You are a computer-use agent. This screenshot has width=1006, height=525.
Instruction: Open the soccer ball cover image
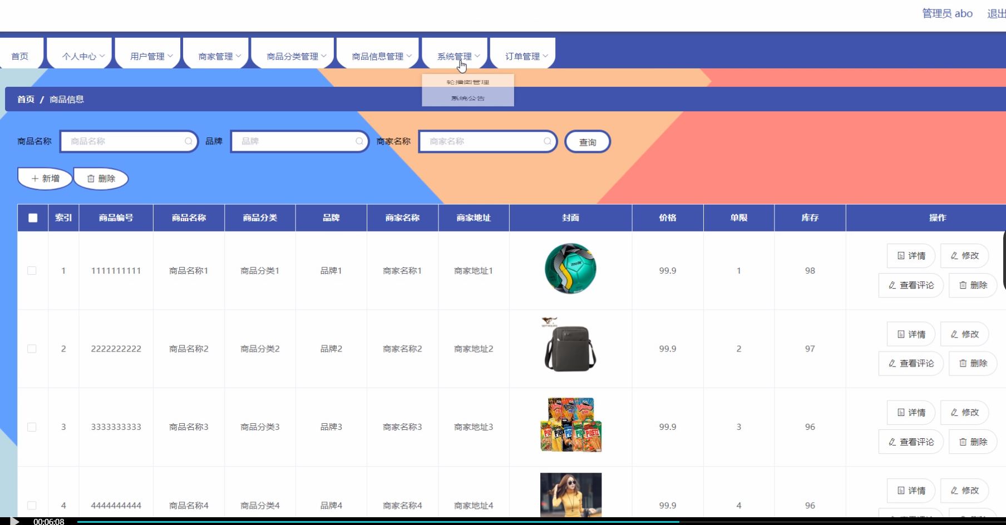[570, 269]
